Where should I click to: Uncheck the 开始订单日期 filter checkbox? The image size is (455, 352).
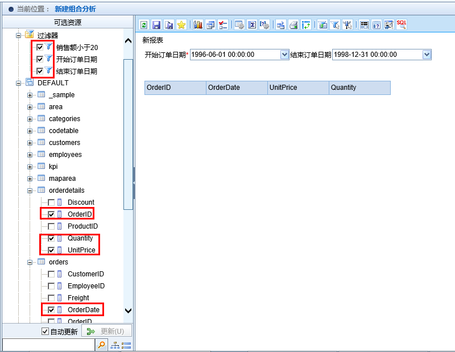point(40,59)
